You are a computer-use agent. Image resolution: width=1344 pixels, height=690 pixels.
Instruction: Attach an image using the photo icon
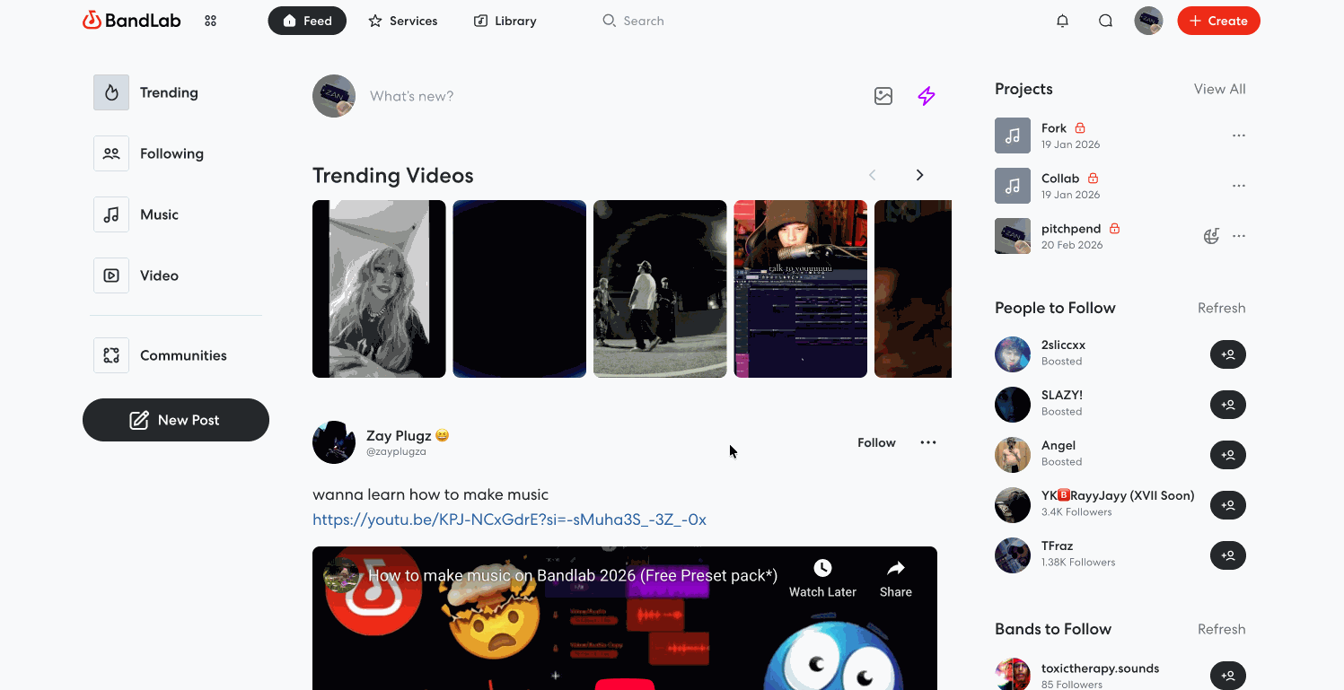[883, 96]
